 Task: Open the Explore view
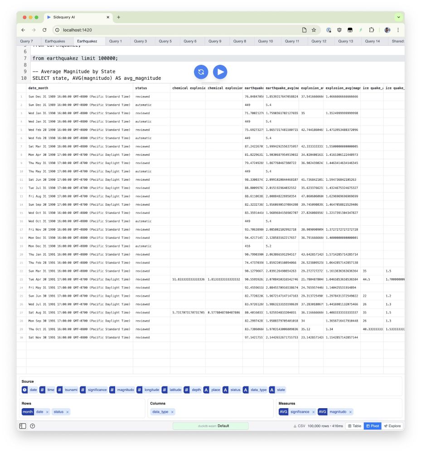tap(392, 426)
